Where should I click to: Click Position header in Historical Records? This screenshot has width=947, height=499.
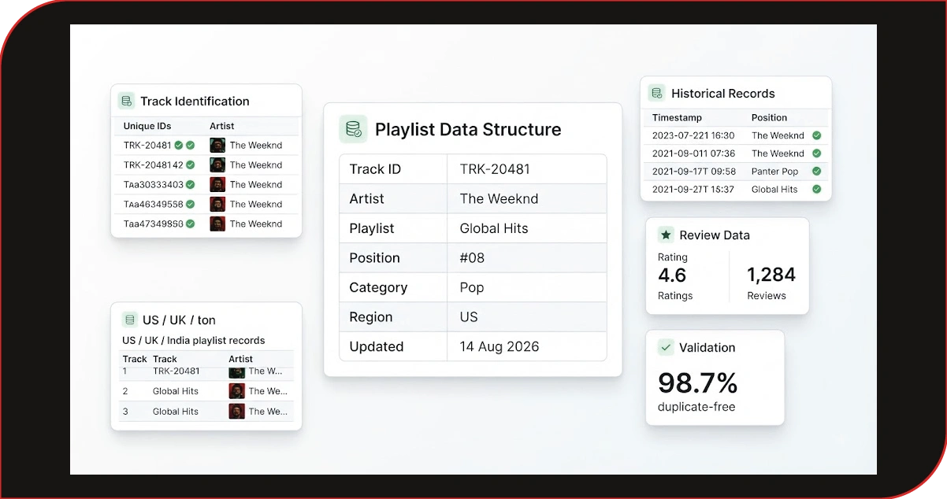click(x=770, y=117)
